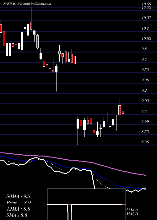
Task: Click the 8.36 price axis label
Action: click(x=145, y=142)
